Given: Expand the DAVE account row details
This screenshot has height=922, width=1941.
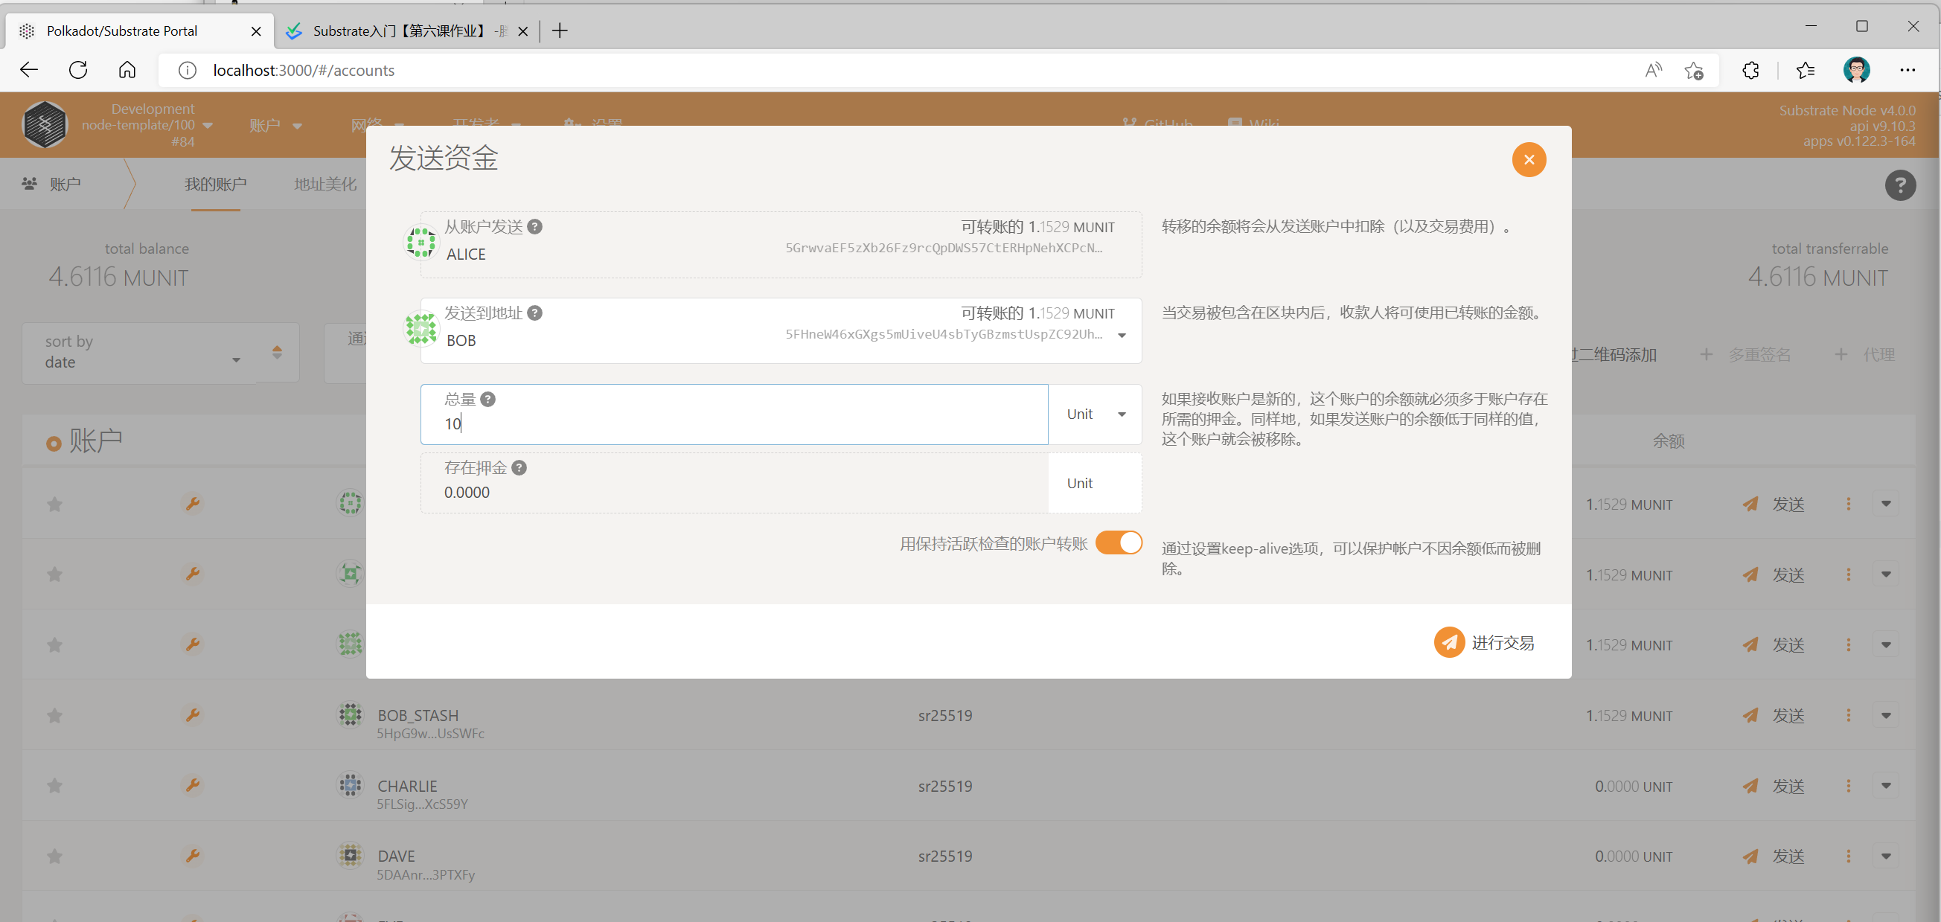Looking at the screenshot, I should (1885, 856).
